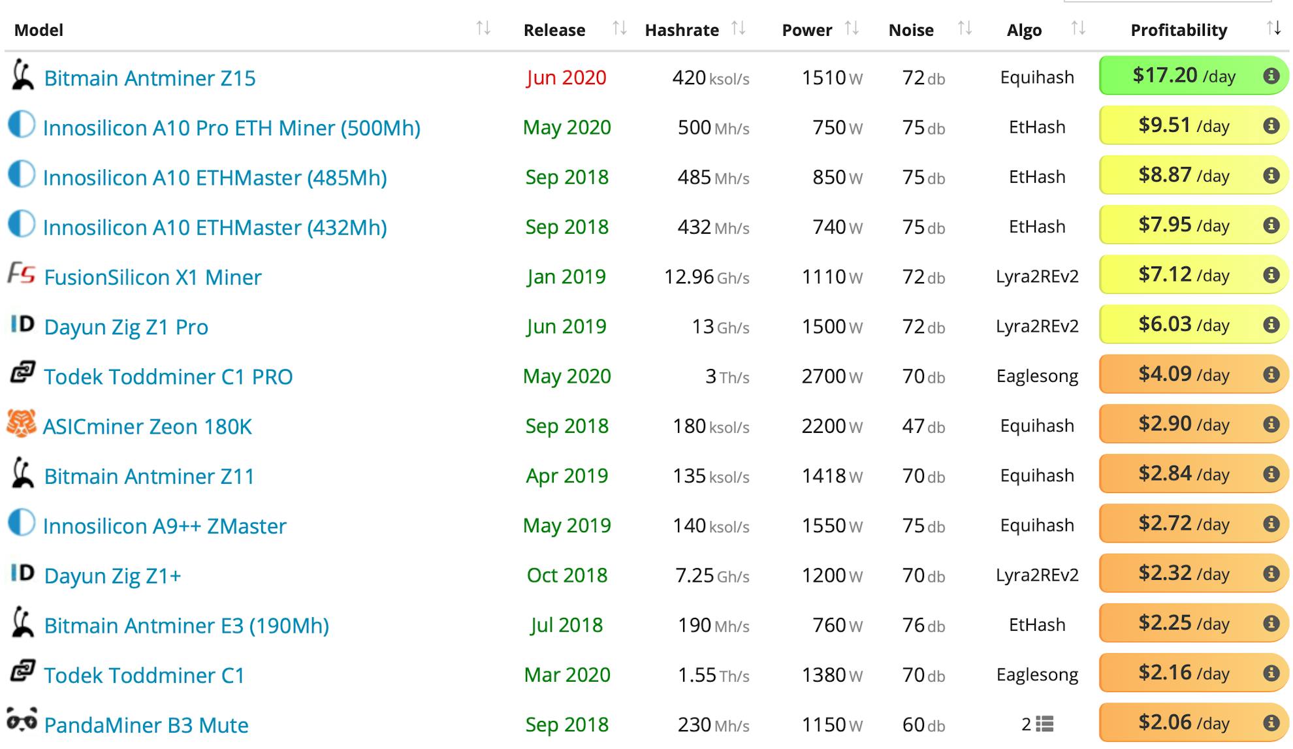Viewport: 1293px width, 749px height.
Task: Open info icon on $2.72/day profitability
Action: click(x=1271, y=524)
